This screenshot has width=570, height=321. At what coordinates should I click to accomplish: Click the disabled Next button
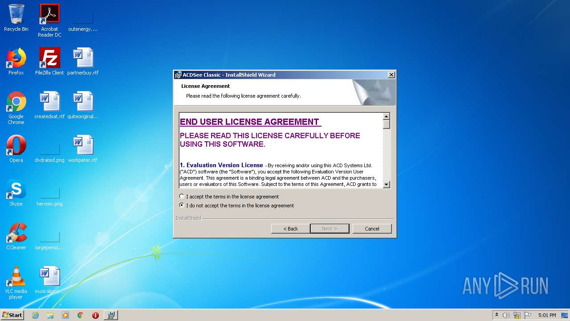click(330, 229)
